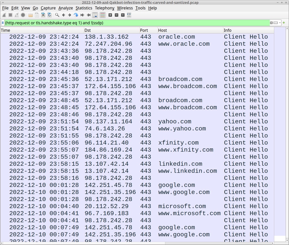Jump to the last packet

[89, 15]
